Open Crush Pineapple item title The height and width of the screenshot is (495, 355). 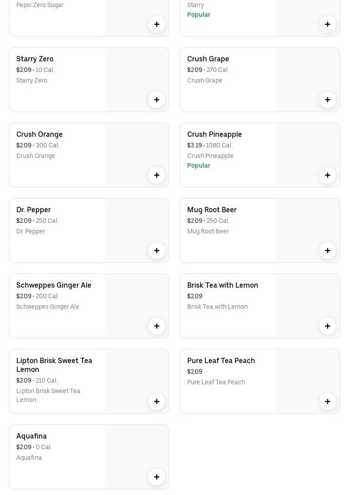(x=214, y=134)
